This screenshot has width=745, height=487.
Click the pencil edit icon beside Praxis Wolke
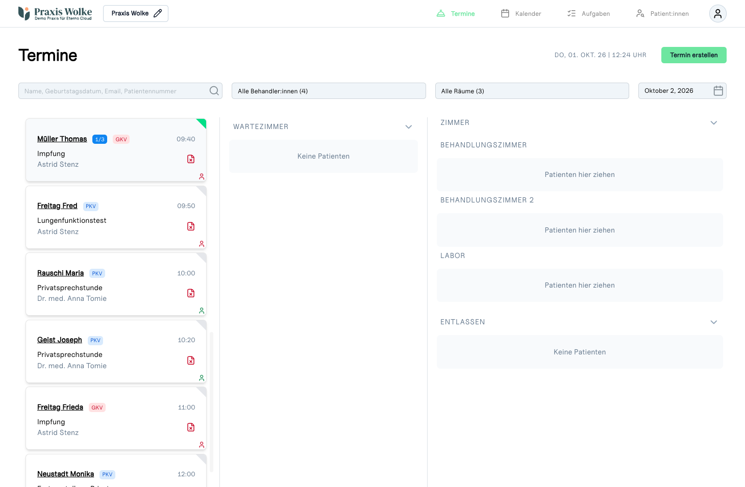(158, 13)
